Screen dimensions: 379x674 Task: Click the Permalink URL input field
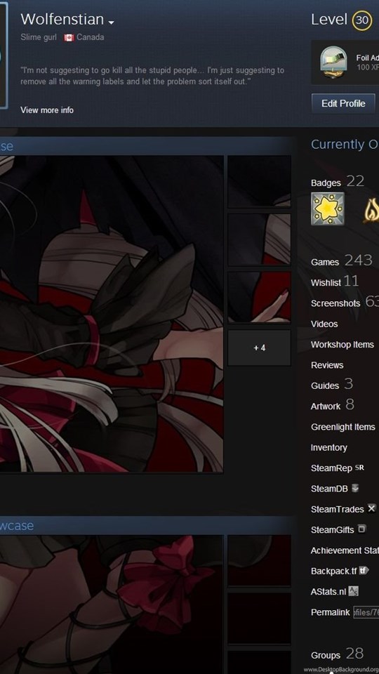point(366,612)
